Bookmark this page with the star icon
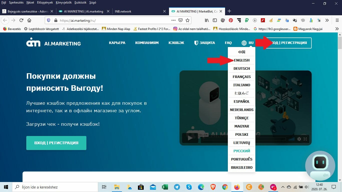 click(188, 20)
